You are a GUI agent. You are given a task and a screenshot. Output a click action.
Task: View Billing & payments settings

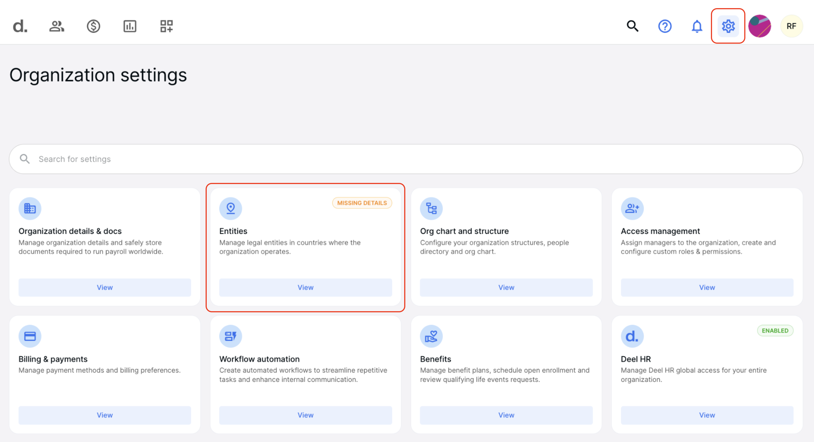tap(104, 415)
